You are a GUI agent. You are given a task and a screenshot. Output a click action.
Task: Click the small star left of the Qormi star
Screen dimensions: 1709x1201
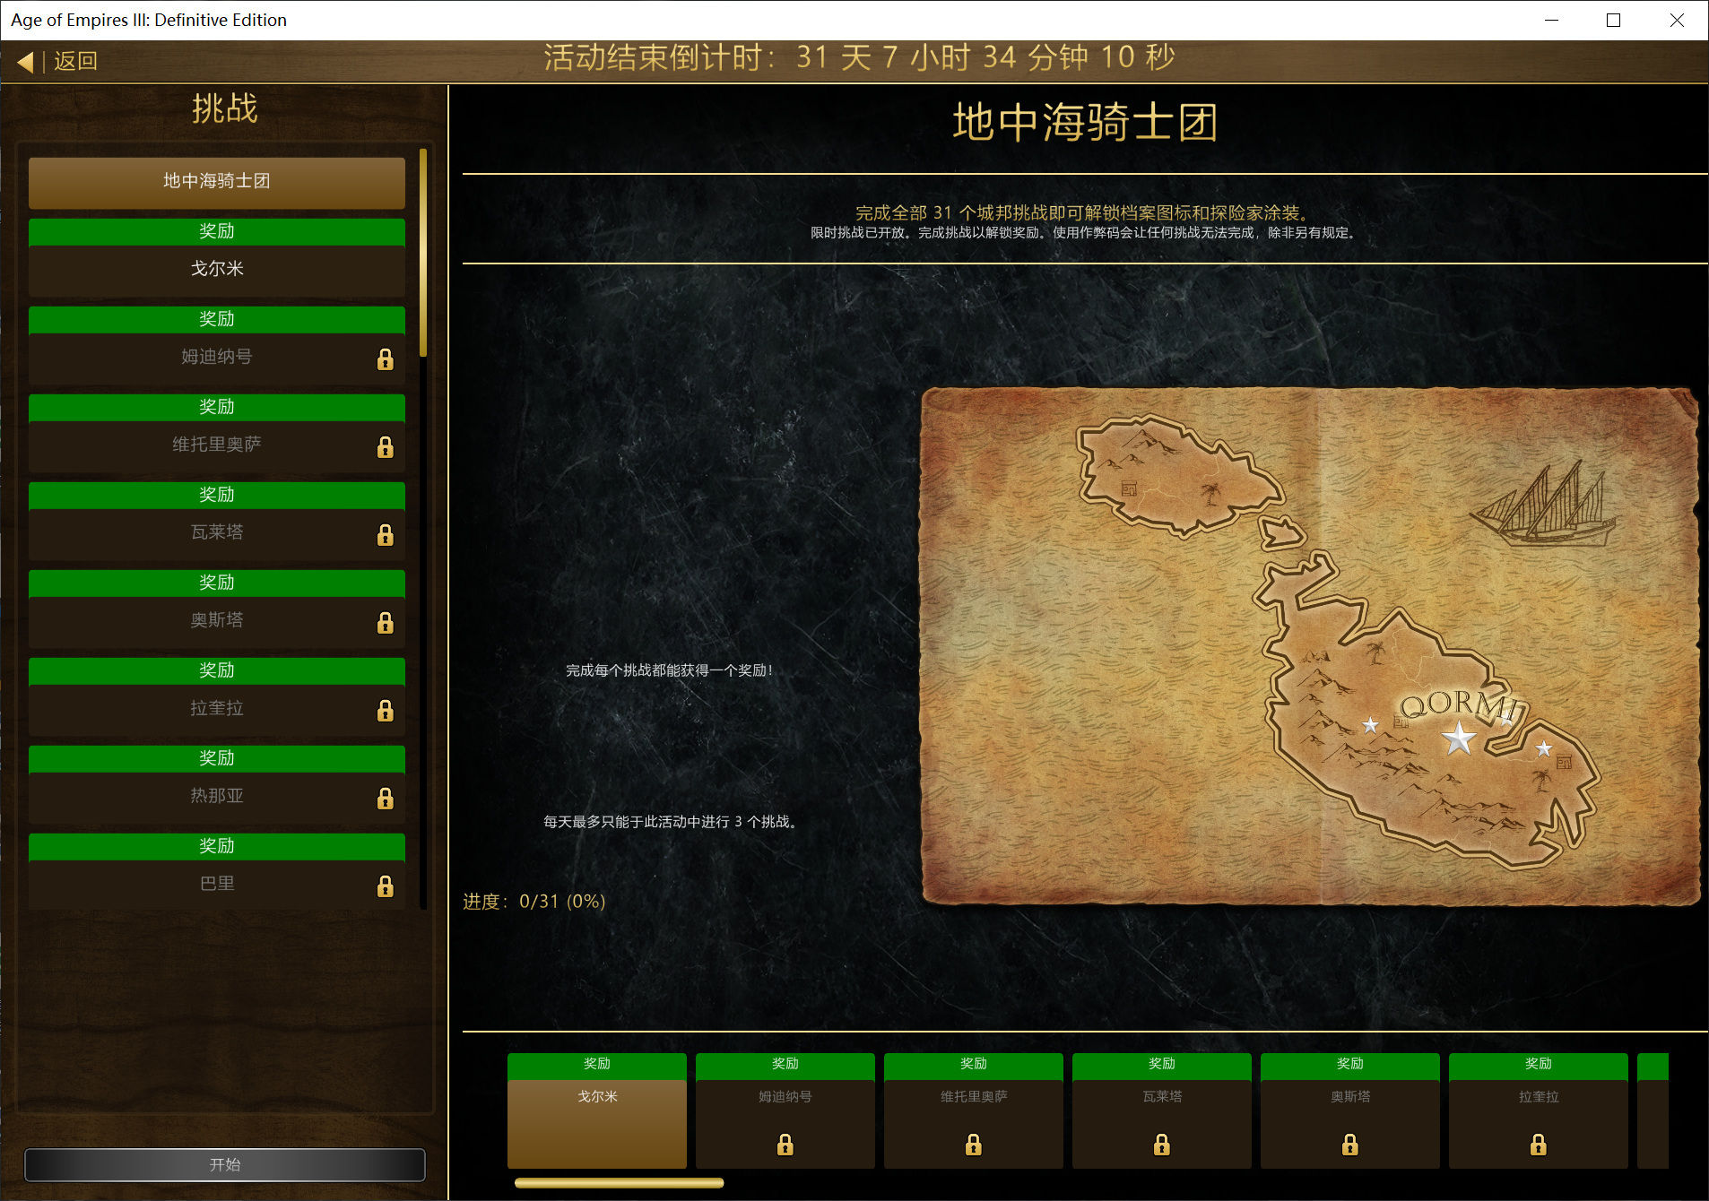coord(1371,725)
